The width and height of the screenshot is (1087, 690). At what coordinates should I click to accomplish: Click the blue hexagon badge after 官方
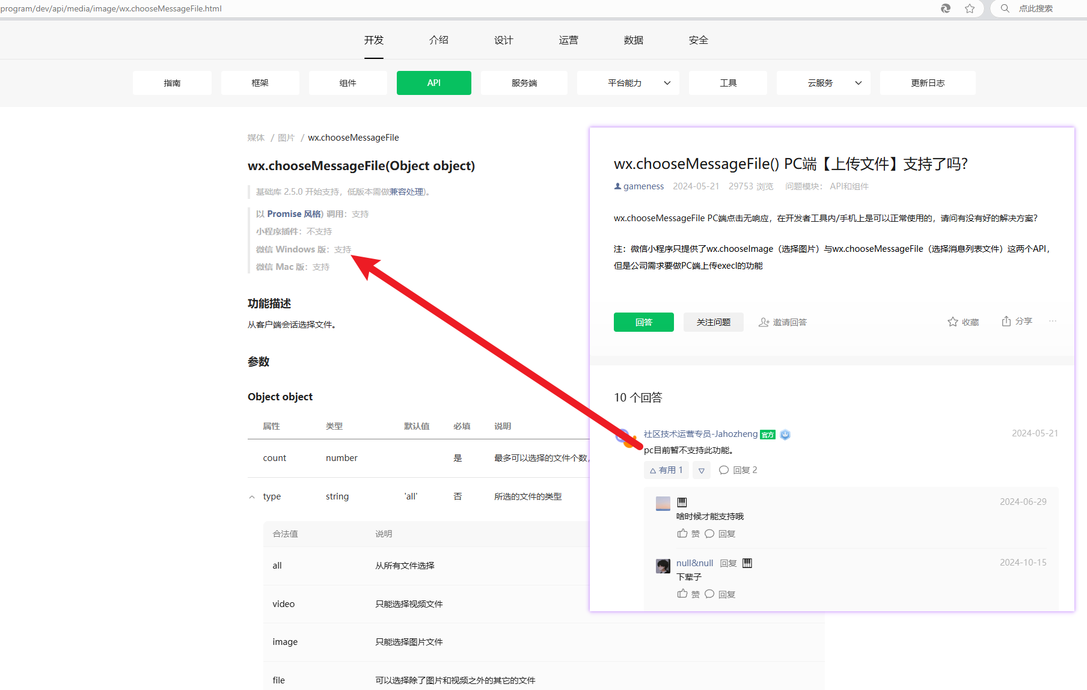785,435
